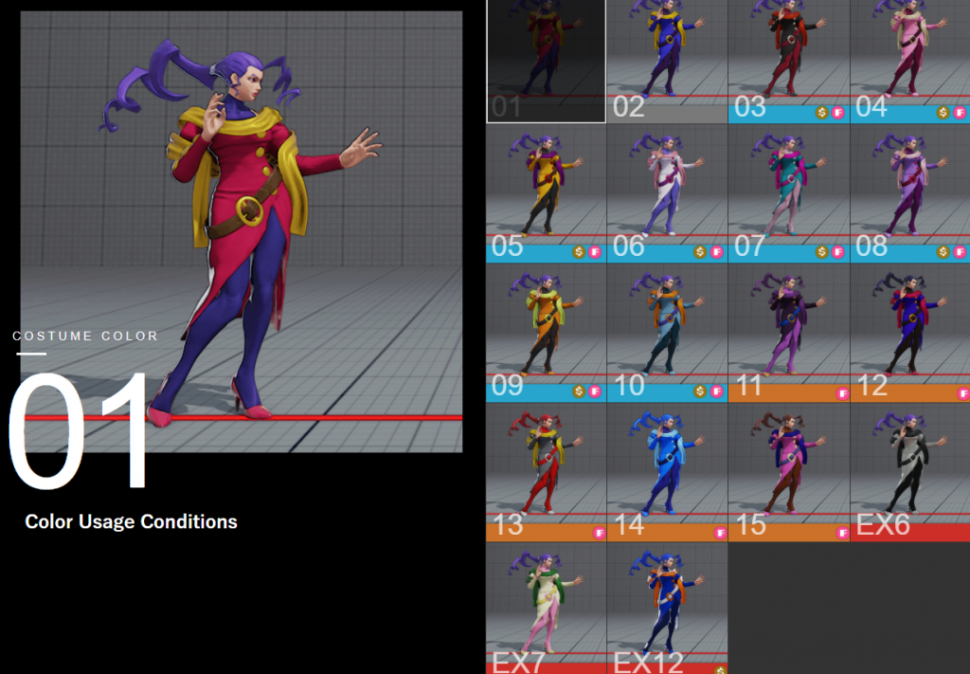The height and width of the screenshot is (674, 970).
Task: Select costume color 01 thumbnail
Action: click(547, 62)
